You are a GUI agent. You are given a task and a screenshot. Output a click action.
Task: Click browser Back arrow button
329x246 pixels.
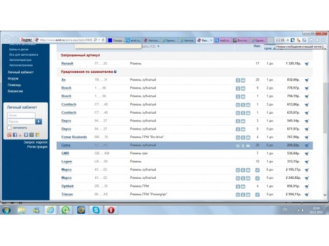coord(7,39)
